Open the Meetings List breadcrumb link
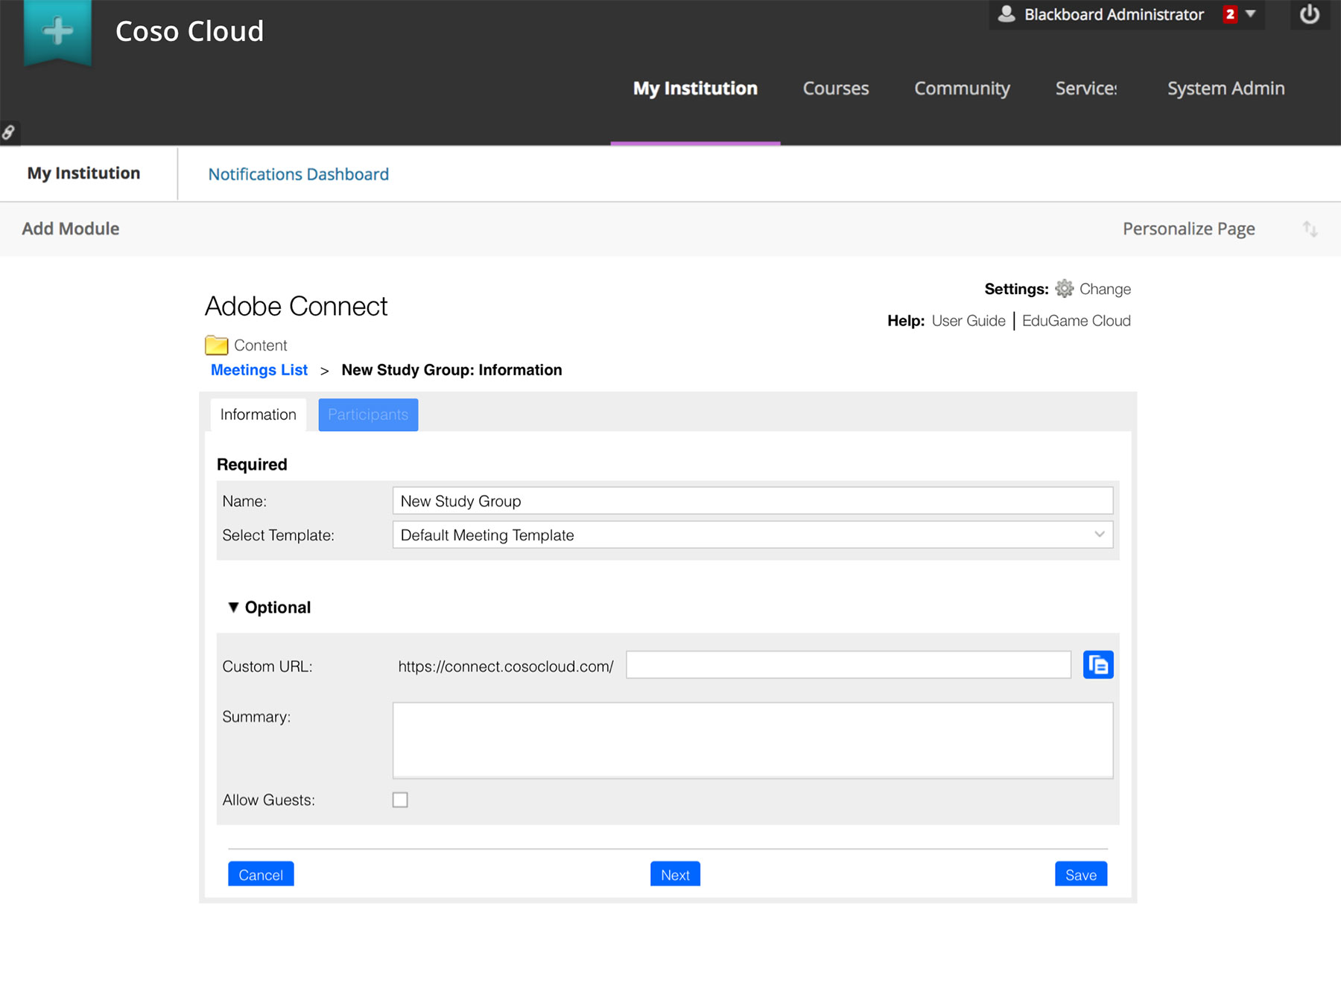The height and width of the screenshot is (991, 1341). click(x=259, y=370)
